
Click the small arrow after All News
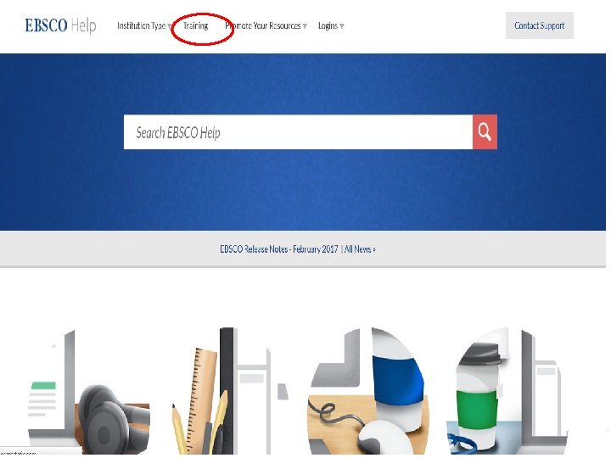(x=374, y=249)
